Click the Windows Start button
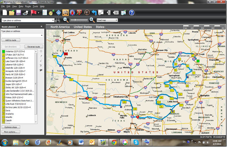 [x=5, y=142]
